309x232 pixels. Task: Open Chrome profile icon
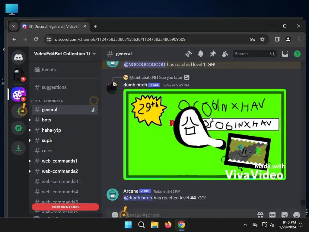click(288, 39)
